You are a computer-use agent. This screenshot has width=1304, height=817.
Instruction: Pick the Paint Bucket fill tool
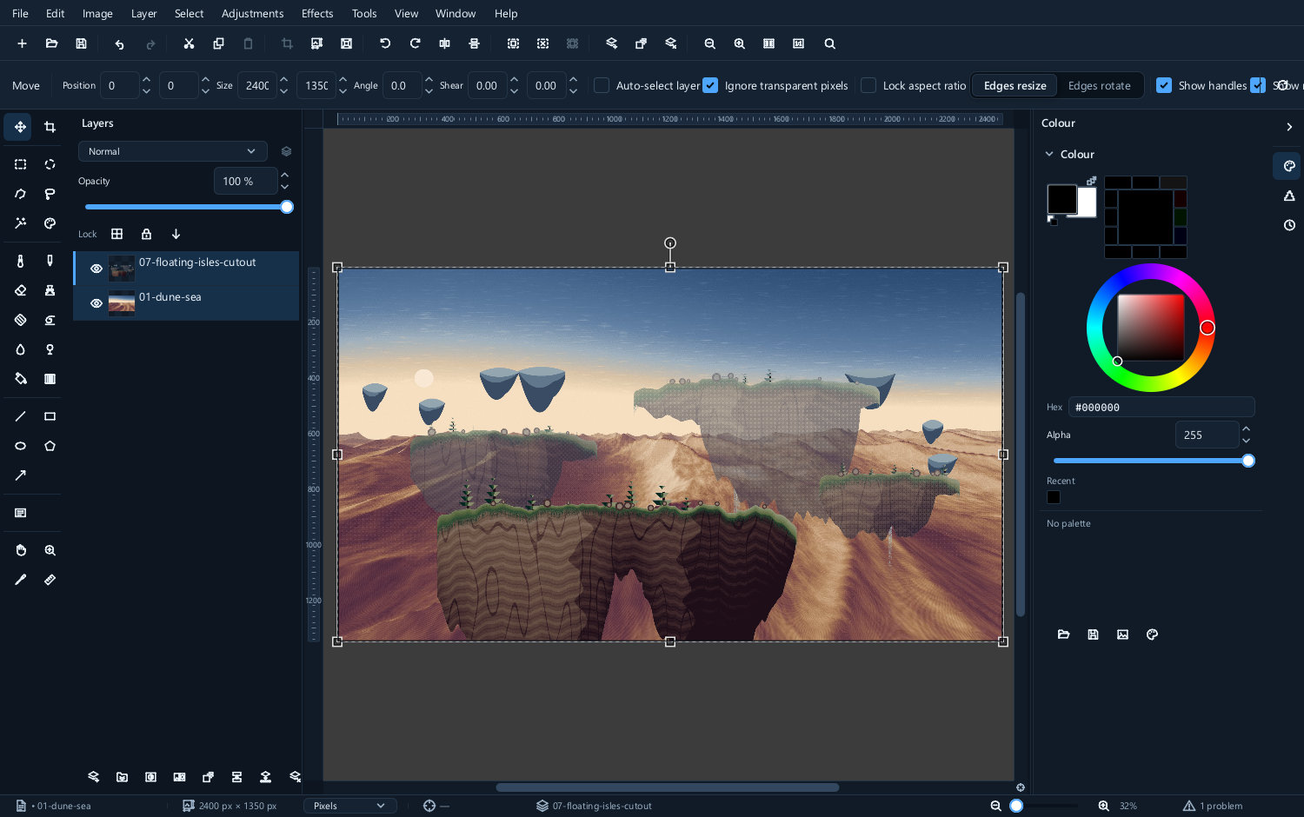pos(20,379)
